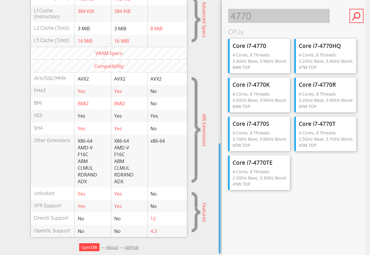This screenshot has width=370, height=255.
Task: Click the DirectX value 12
Action: pos(153,219)
